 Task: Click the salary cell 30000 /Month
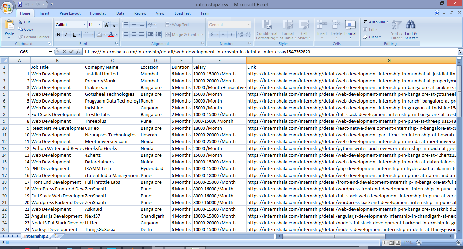[219, 101]
